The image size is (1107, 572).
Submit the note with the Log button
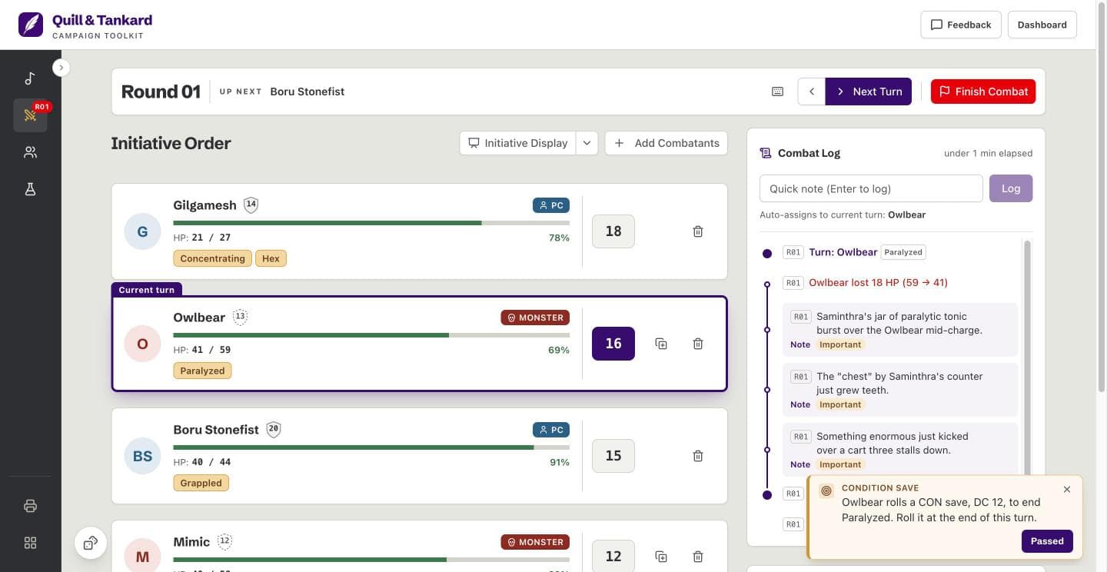[x=1011, y=188]
